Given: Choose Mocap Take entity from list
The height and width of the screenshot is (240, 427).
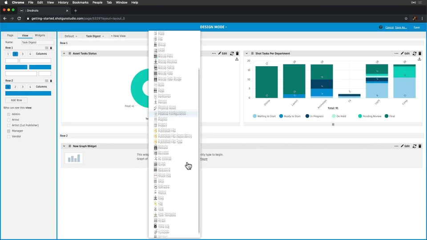Looking at the screenshot, I should pyautogui.click(x=165, y=73).
